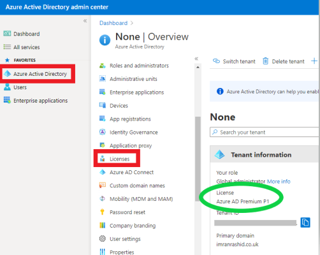Click the Delete tenant trash icon
Screen dimensions: 320x255
tap(266, 61)
